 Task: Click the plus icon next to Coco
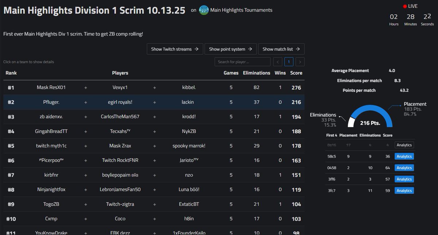[x=154, y=219]
